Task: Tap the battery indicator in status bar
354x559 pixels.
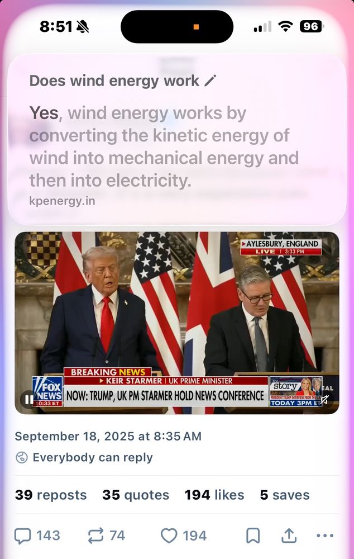Action: point(312,26)
